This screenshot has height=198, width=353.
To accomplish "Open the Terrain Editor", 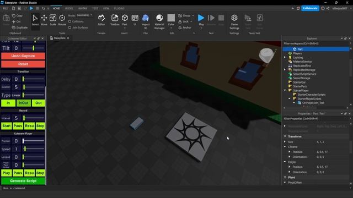I will [101, 20].
